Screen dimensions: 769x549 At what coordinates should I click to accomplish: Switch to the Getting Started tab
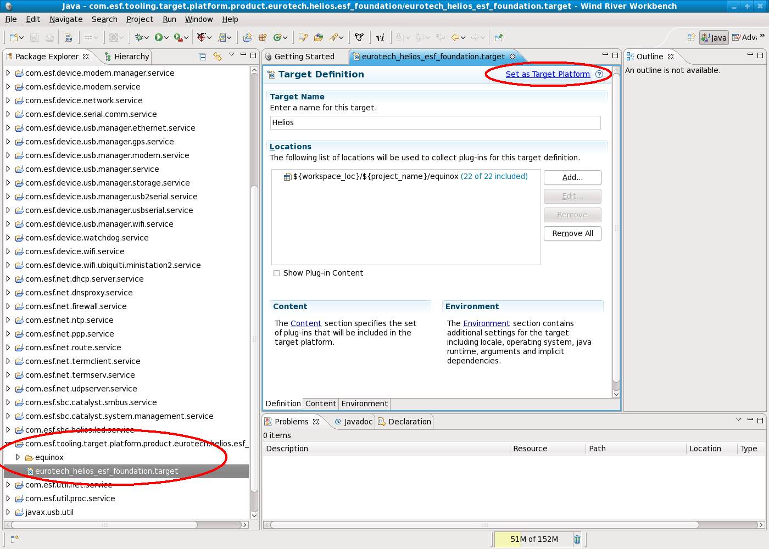pos(299,57)
